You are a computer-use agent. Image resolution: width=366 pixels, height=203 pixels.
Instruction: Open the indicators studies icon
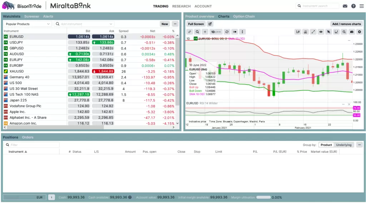point(305,32)
